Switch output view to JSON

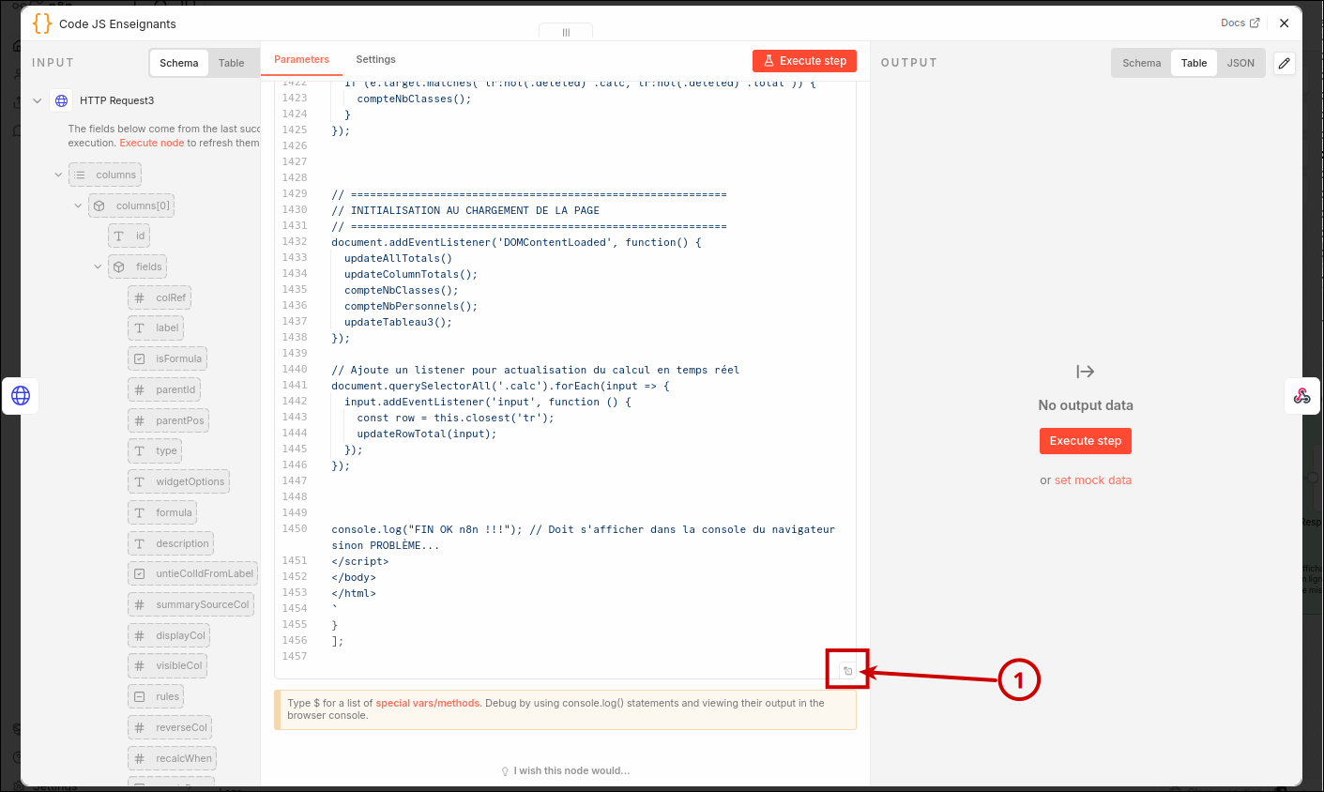1240,63
